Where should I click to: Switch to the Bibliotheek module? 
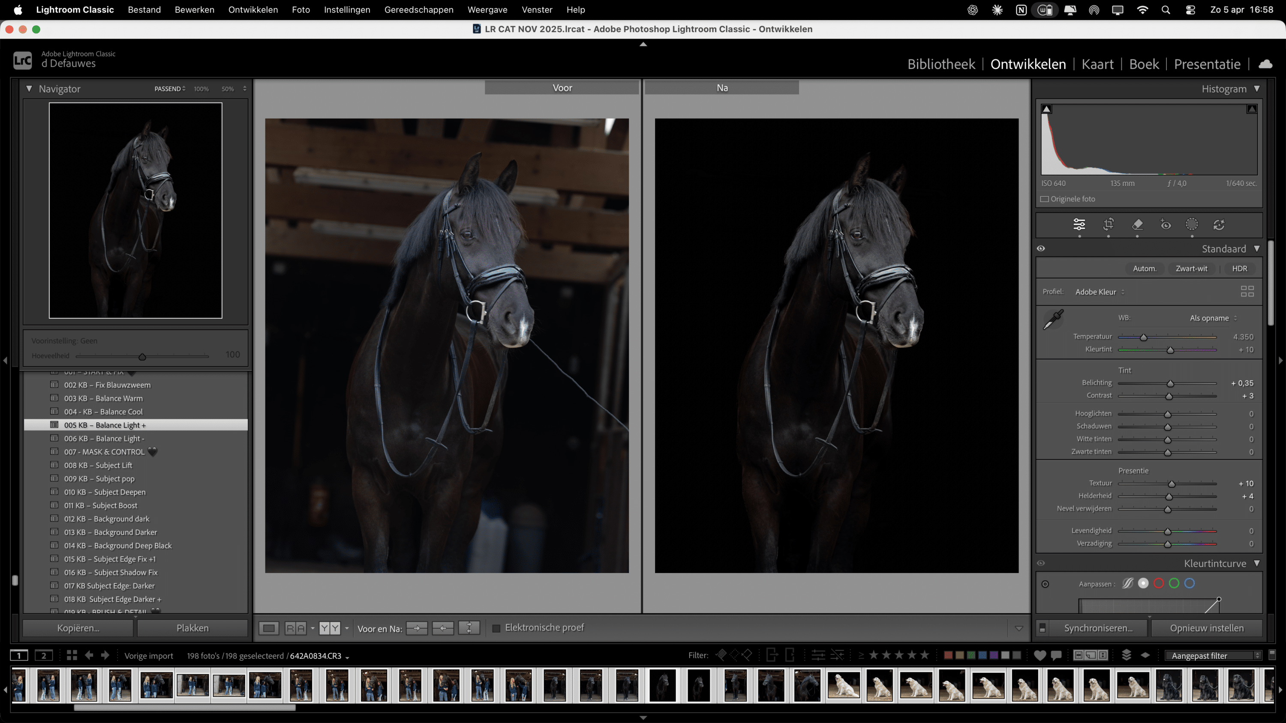(940, 64)
